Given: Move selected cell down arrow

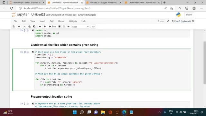Looking at the screenshot, I should point(45,26).
